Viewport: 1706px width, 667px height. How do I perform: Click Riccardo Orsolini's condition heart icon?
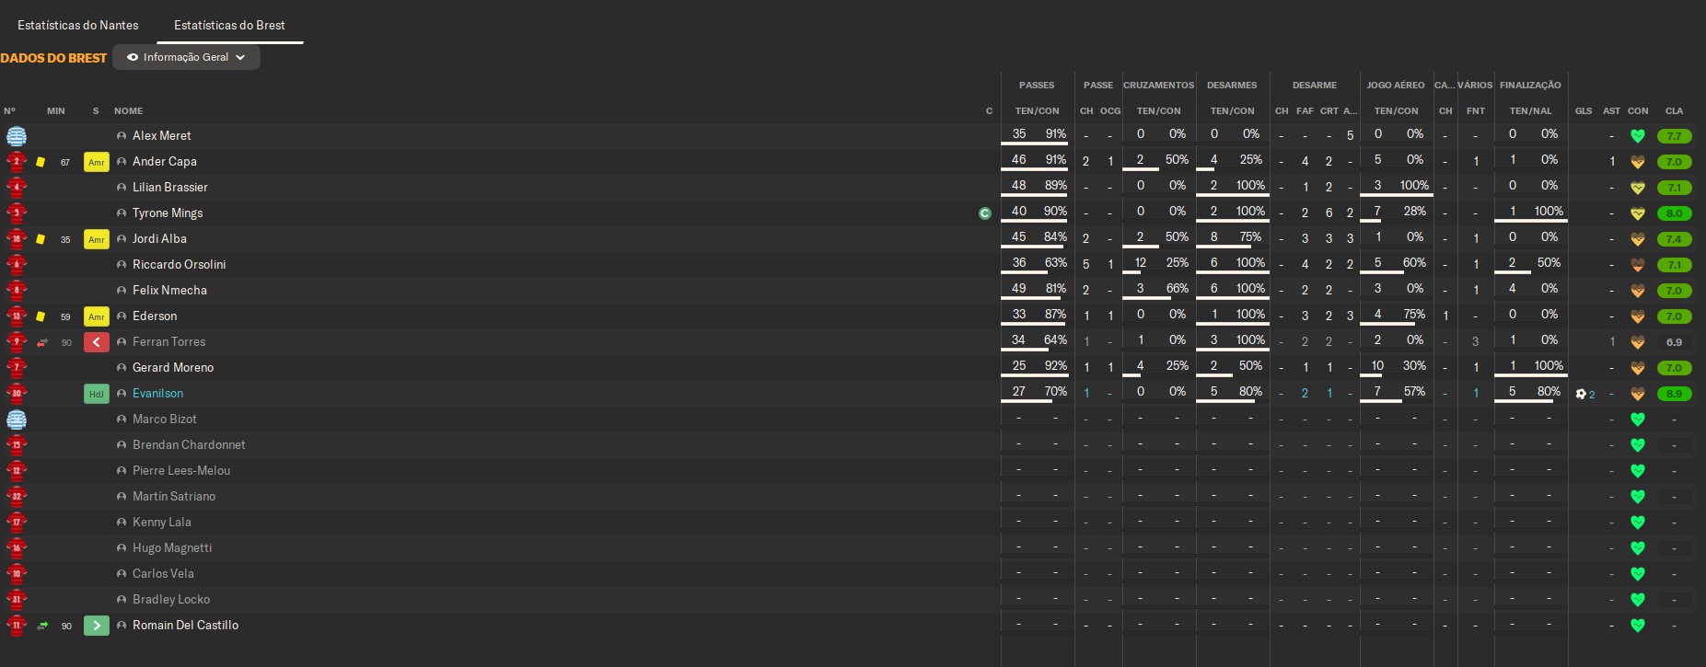[1637, 265]
